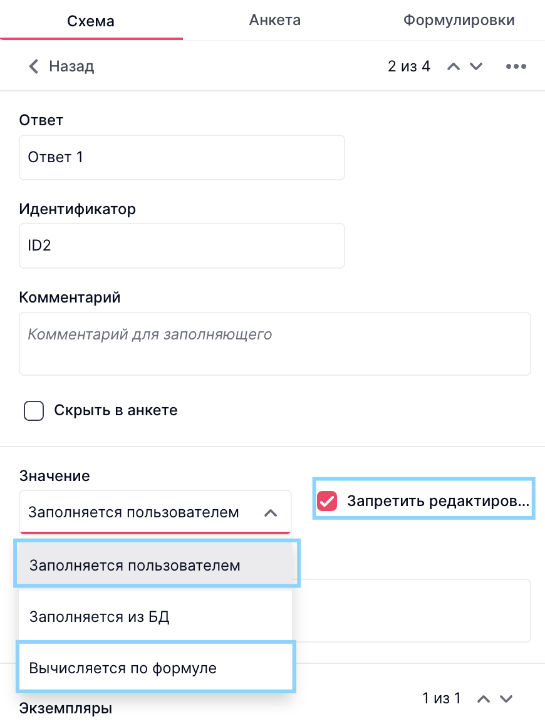This screenshot has height=724, width=545.
Task: Click the Назад link
Action: (71, 66)
